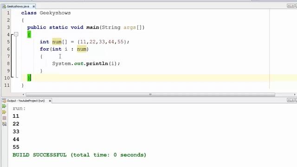
Task: Click the 'main' method name
Action: [x=93, y=27]
